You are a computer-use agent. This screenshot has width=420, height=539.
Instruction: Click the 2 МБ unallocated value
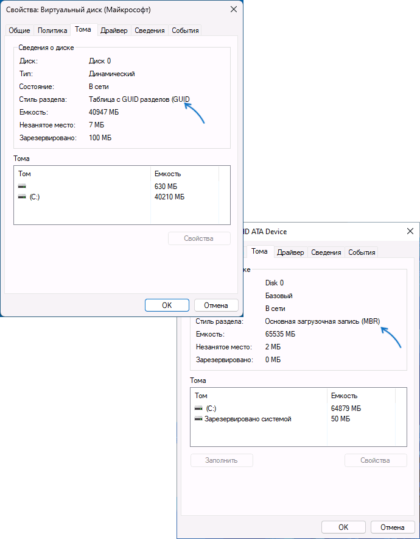click(x=273, y=347)
